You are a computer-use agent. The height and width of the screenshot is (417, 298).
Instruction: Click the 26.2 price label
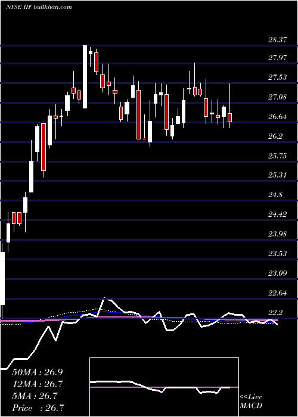276,136
